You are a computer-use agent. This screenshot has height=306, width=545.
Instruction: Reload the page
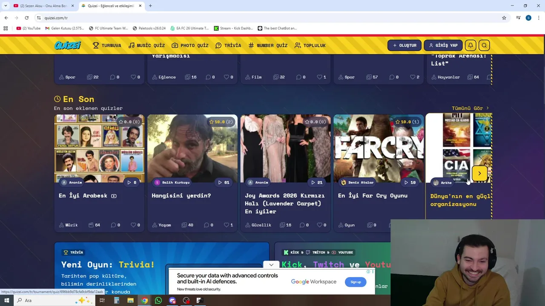(x=26, y=18)
